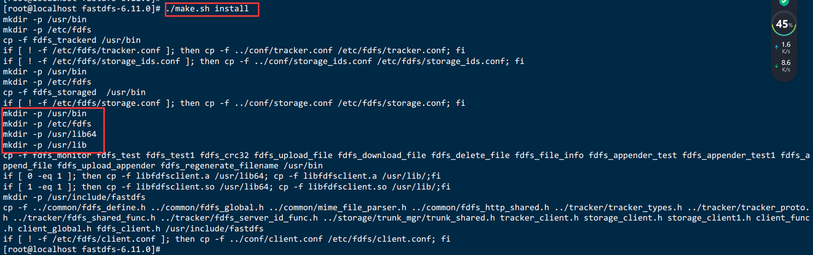Click the tracker.conf copy condition line
The width and height of the screenshot is (813, 255).
234,51
